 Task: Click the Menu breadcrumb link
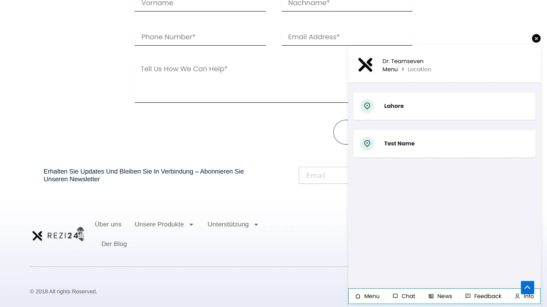(390, 70)
